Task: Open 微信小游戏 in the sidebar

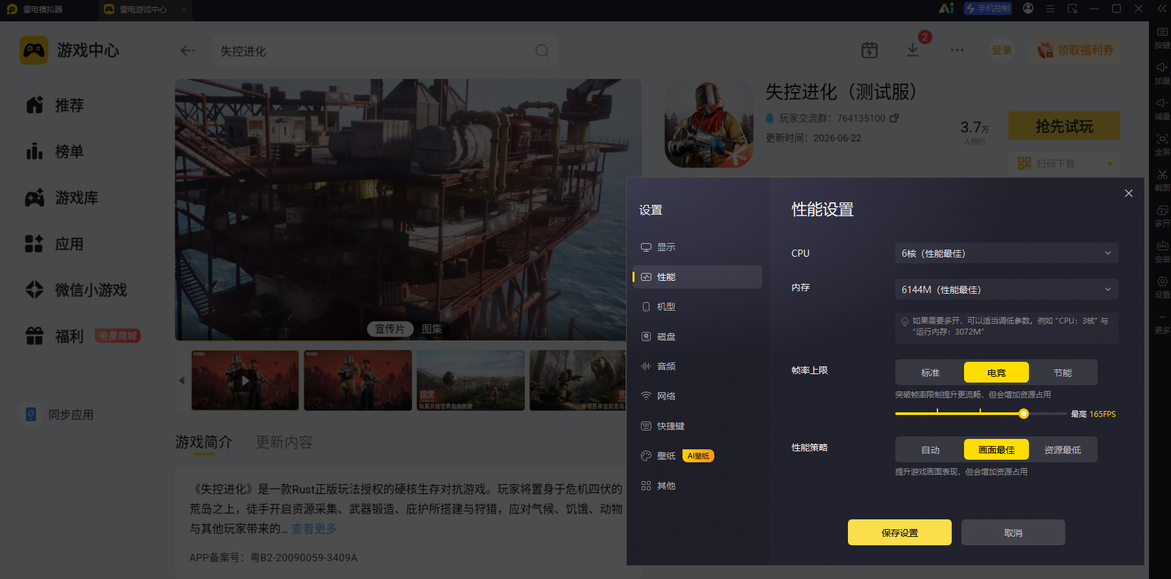Action: (x=76, y=290)
